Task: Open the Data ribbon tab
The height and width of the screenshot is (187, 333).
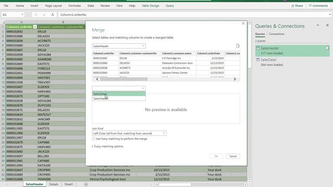Action: pos(91,6)
